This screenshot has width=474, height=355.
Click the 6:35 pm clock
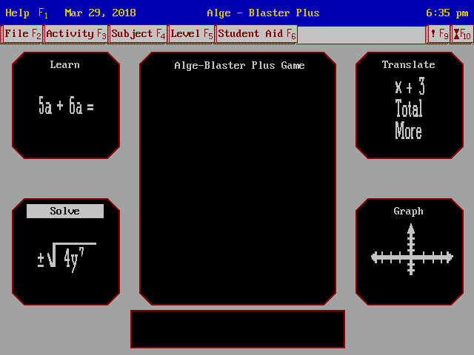point(447,13)
